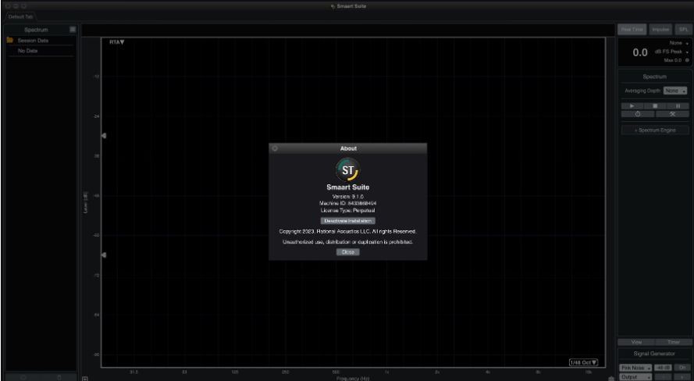Screen dimensions: 694x381
Task: Click the Session Data folder icon
Action: coord(10,40)
